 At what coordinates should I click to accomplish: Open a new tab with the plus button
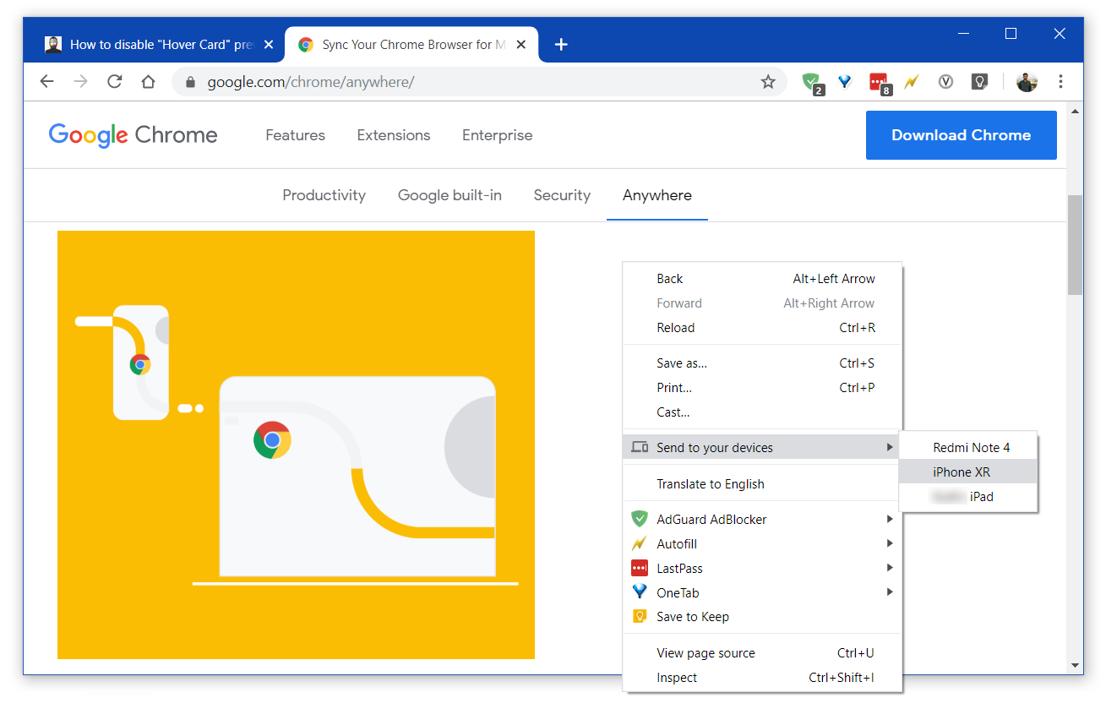click(x=561, y=45)
